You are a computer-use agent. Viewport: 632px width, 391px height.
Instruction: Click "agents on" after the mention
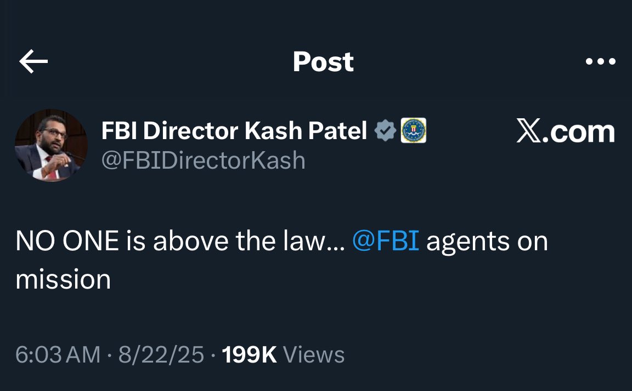487,242
